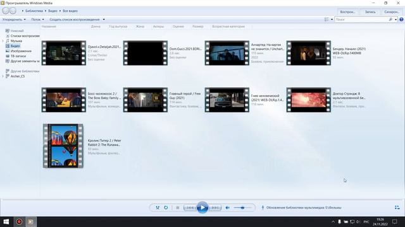
Task: Select the Анчартед / Uncharted video thumbnail
Action: tap(227, 53)
